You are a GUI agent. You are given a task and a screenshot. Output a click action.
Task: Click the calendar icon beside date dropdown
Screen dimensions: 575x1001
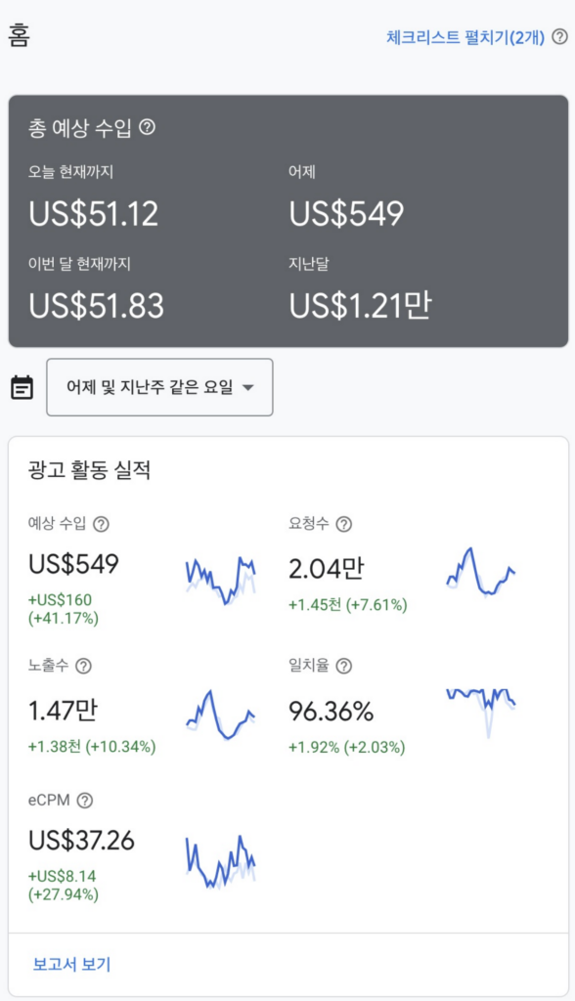[x=22, y=387]
